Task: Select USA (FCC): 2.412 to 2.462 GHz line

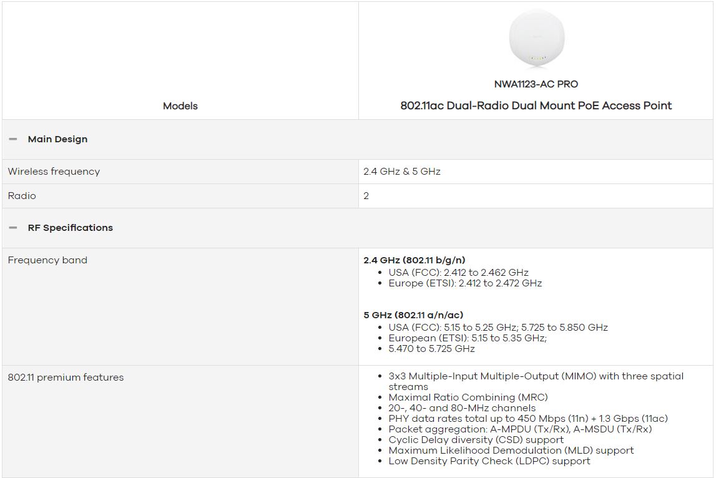Action: [x=458, y=273]
